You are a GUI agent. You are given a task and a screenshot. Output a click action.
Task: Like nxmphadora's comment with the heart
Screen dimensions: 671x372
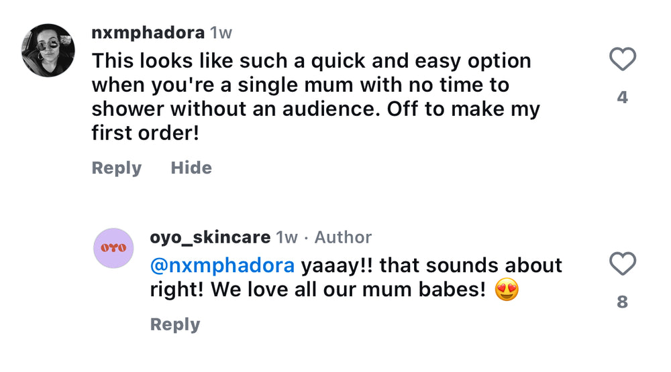pos(622,60)
